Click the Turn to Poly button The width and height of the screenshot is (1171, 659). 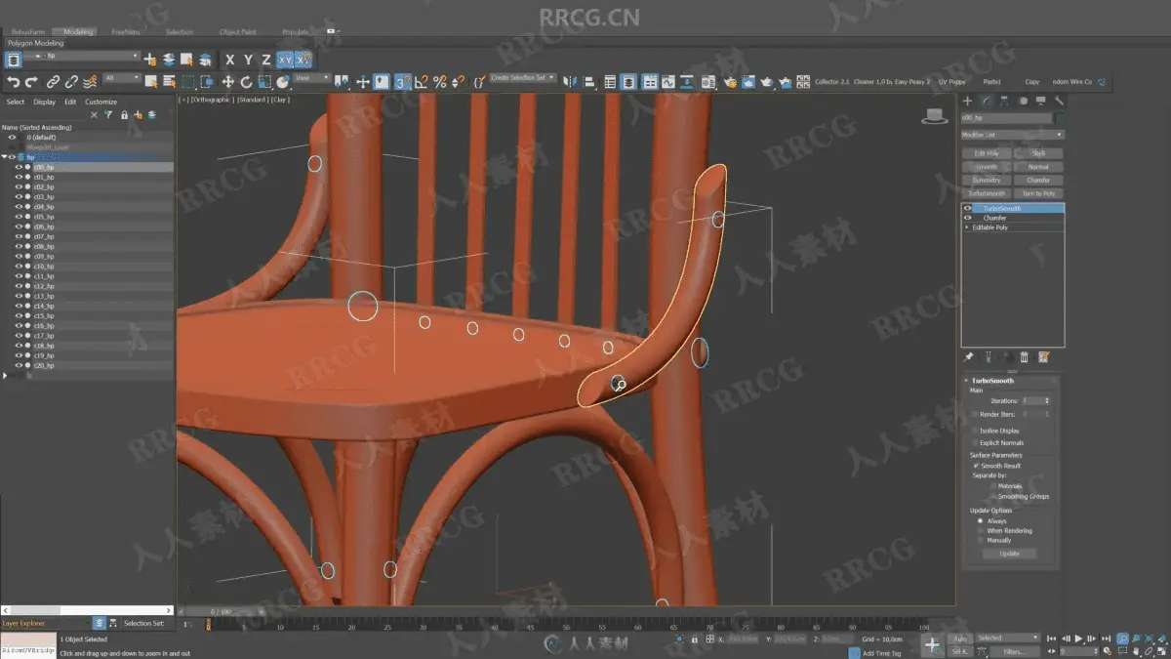pos(1038,193)
